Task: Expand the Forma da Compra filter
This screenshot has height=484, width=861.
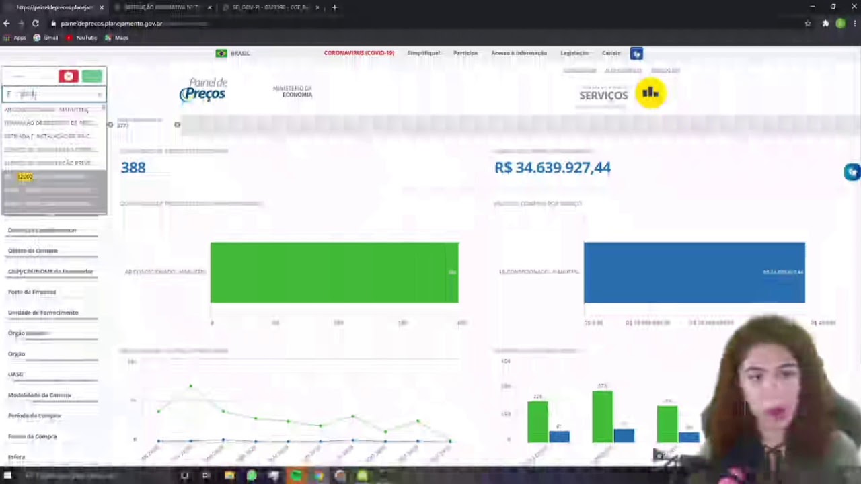Action: click(52, 436)
